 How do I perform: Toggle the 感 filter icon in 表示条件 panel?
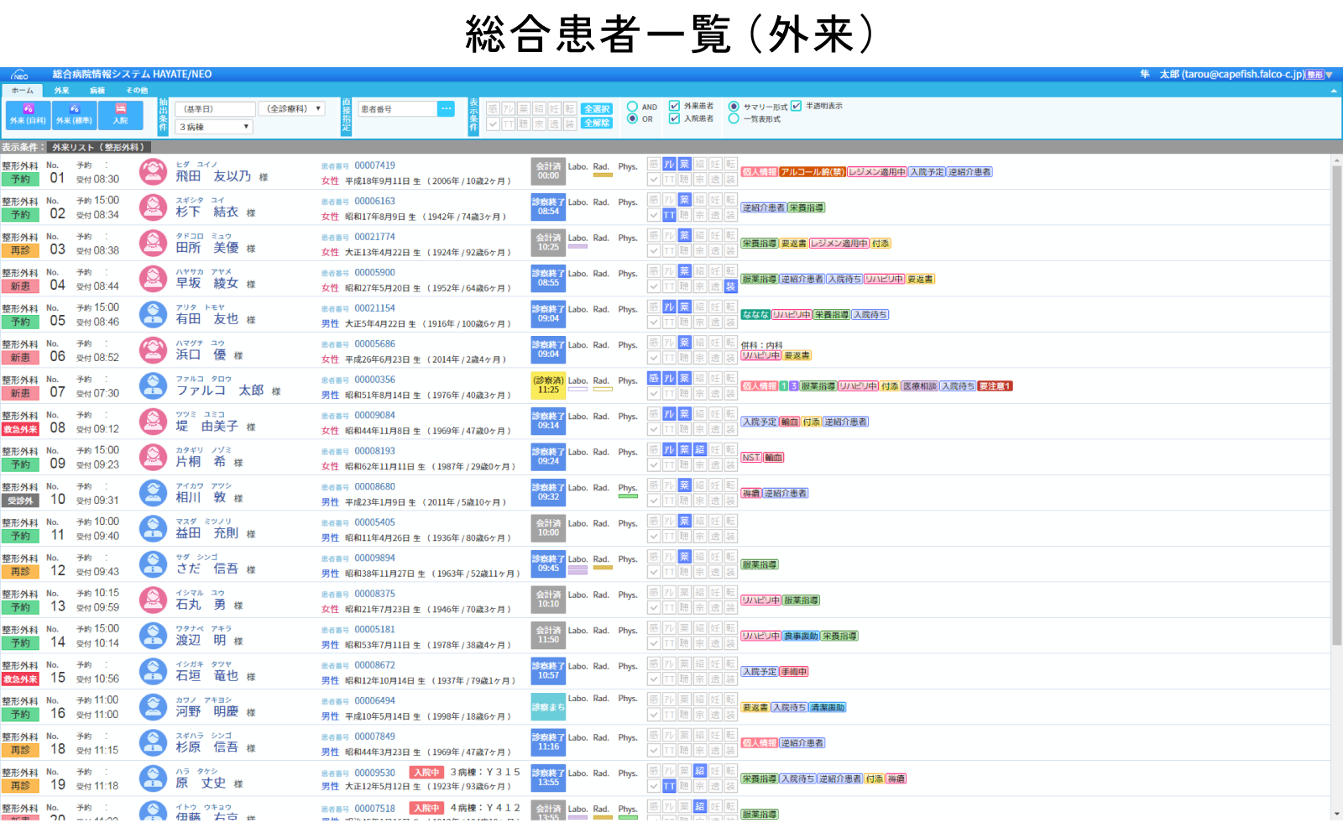[x=493, y=108]
